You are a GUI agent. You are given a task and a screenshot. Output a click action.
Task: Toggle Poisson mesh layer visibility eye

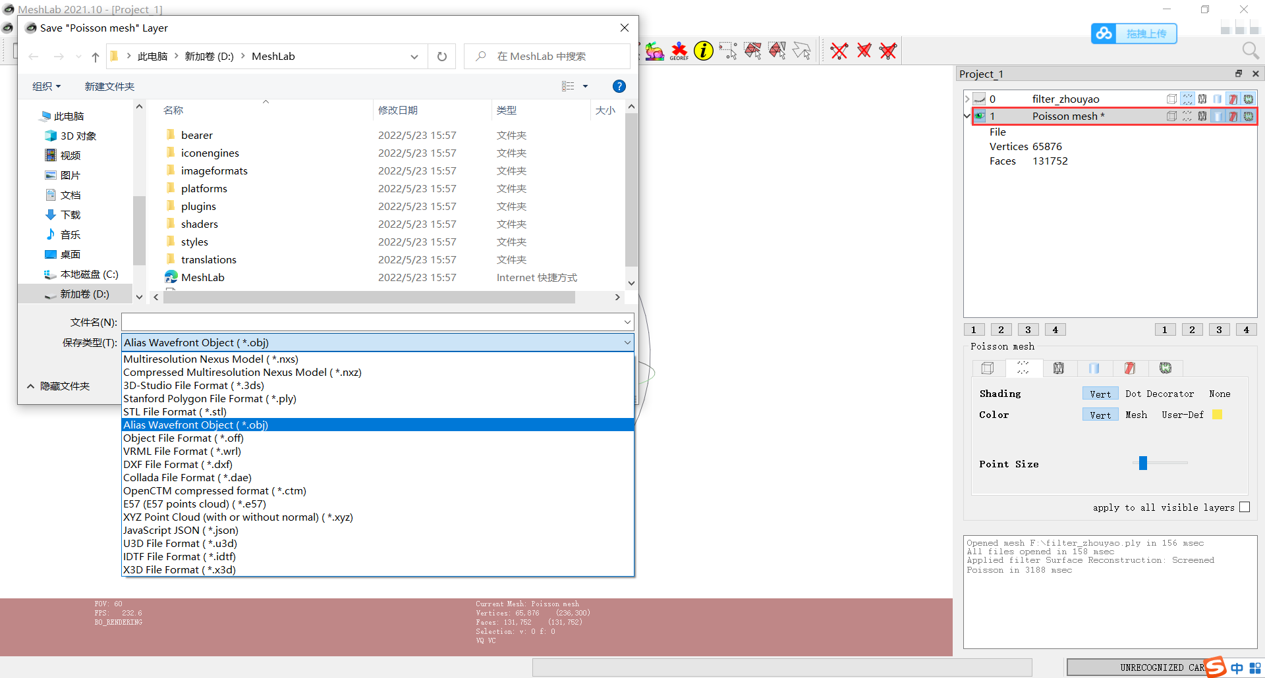980,117
